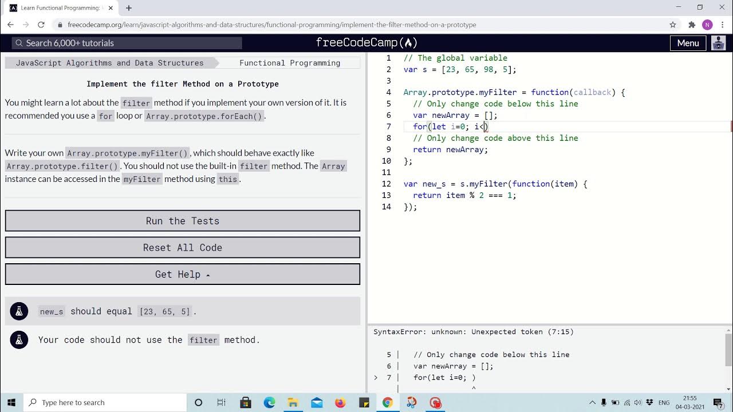The width and height of the screenshot is (733, 412).
Task: Open Task View on the taskbar
Action: (222, 402)
